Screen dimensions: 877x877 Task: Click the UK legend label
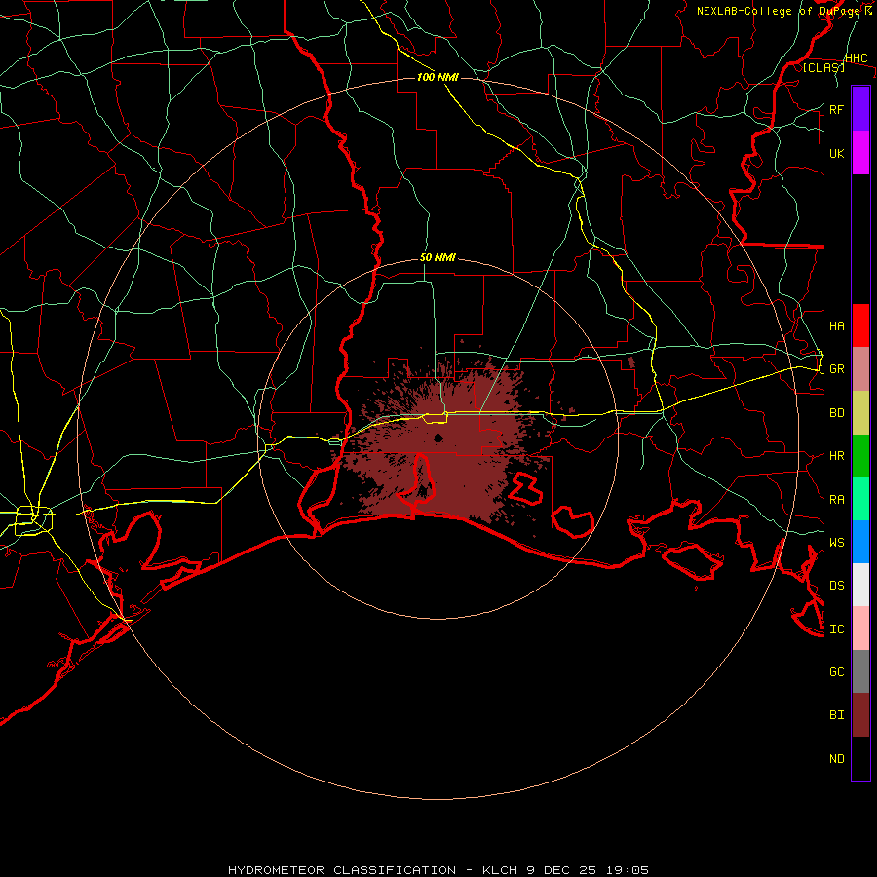pyautogui.click(x=836, y=153)
